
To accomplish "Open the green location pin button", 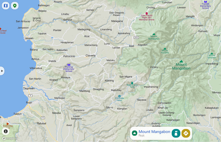I will 15,6.
